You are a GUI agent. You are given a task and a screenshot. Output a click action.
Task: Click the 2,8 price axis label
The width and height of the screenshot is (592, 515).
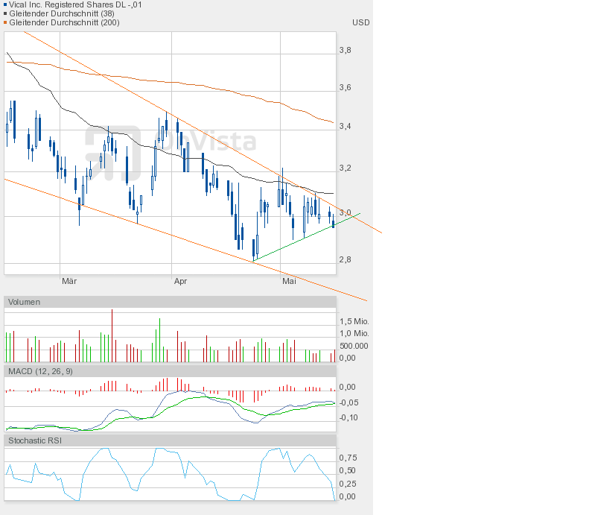click(345, 259)
